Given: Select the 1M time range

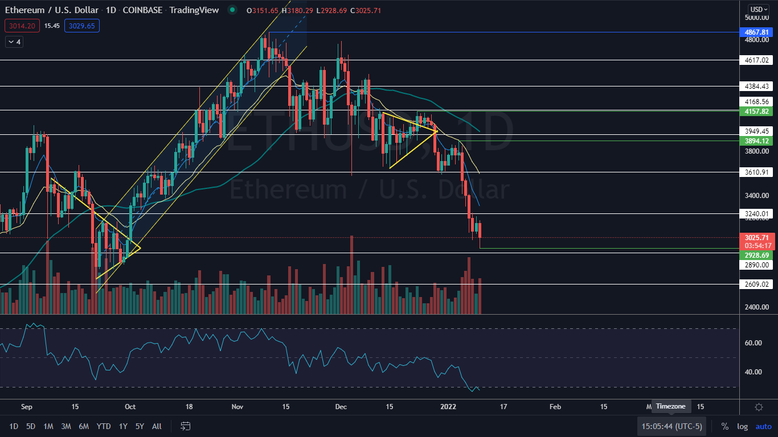Looking at the screenshot, I should [x=48, y=426].
